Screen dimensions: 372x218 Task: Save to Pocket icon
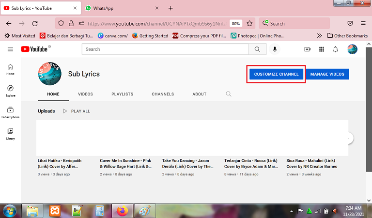tap(350, 23)
